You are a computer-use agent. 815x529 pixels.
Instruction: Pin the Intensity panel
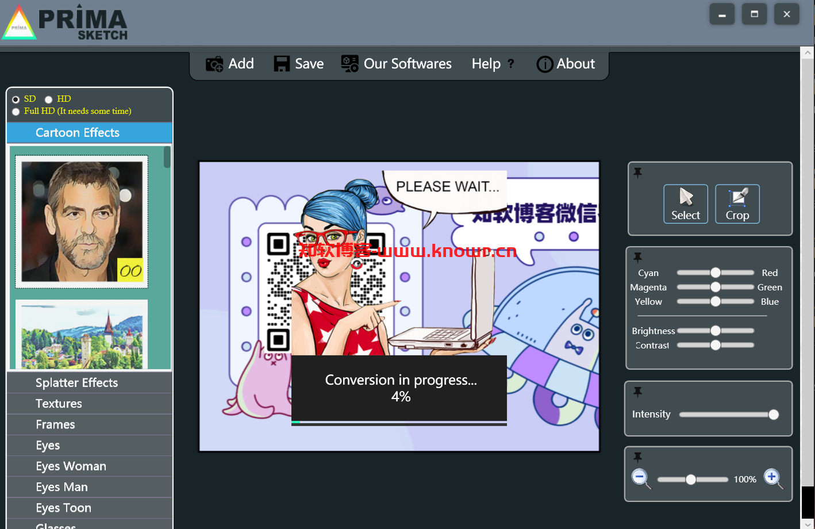pyautogui.click(x=638, y=392)
